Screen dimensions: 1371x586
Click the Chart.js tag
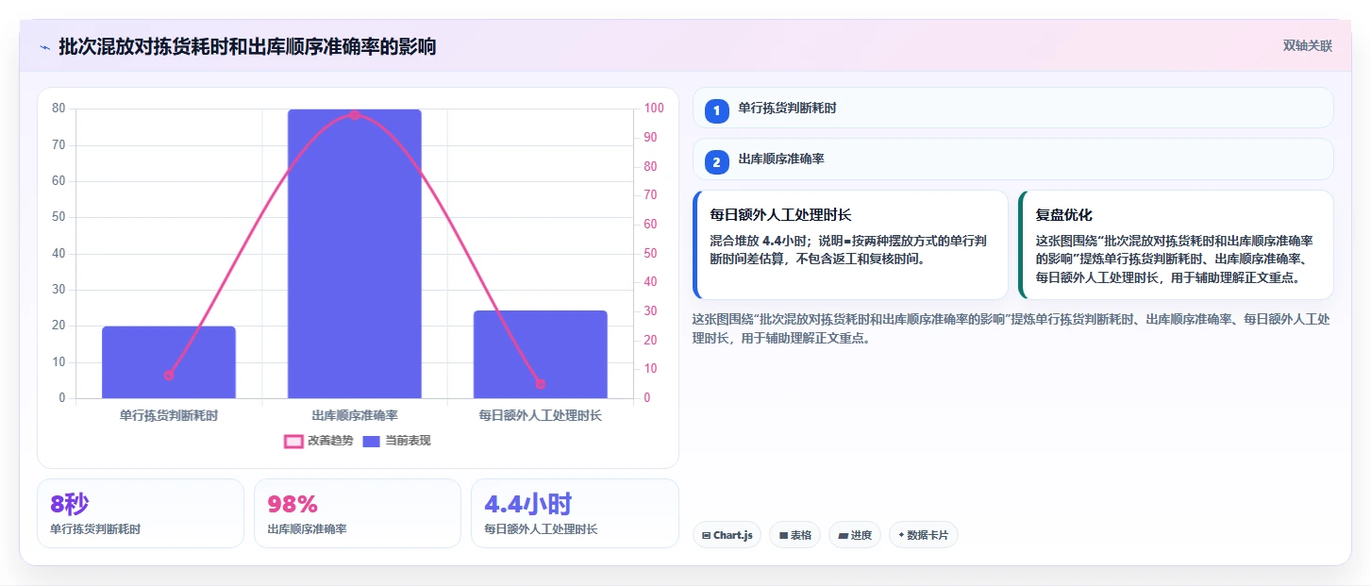727,535
